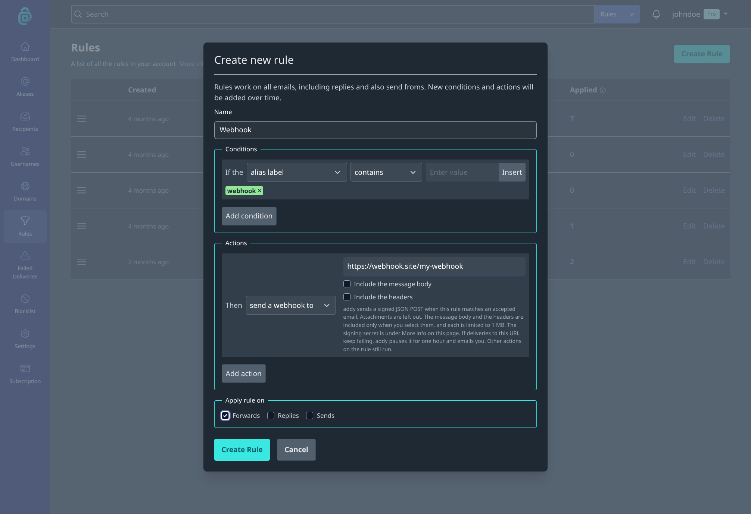
Task: Click the drag handle of the 2 months ago row
Action: pos(81,262)
